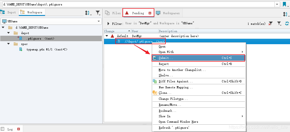Close the Pending tab
This screenshot has width=290, height=132.
(x=150, y=13)
